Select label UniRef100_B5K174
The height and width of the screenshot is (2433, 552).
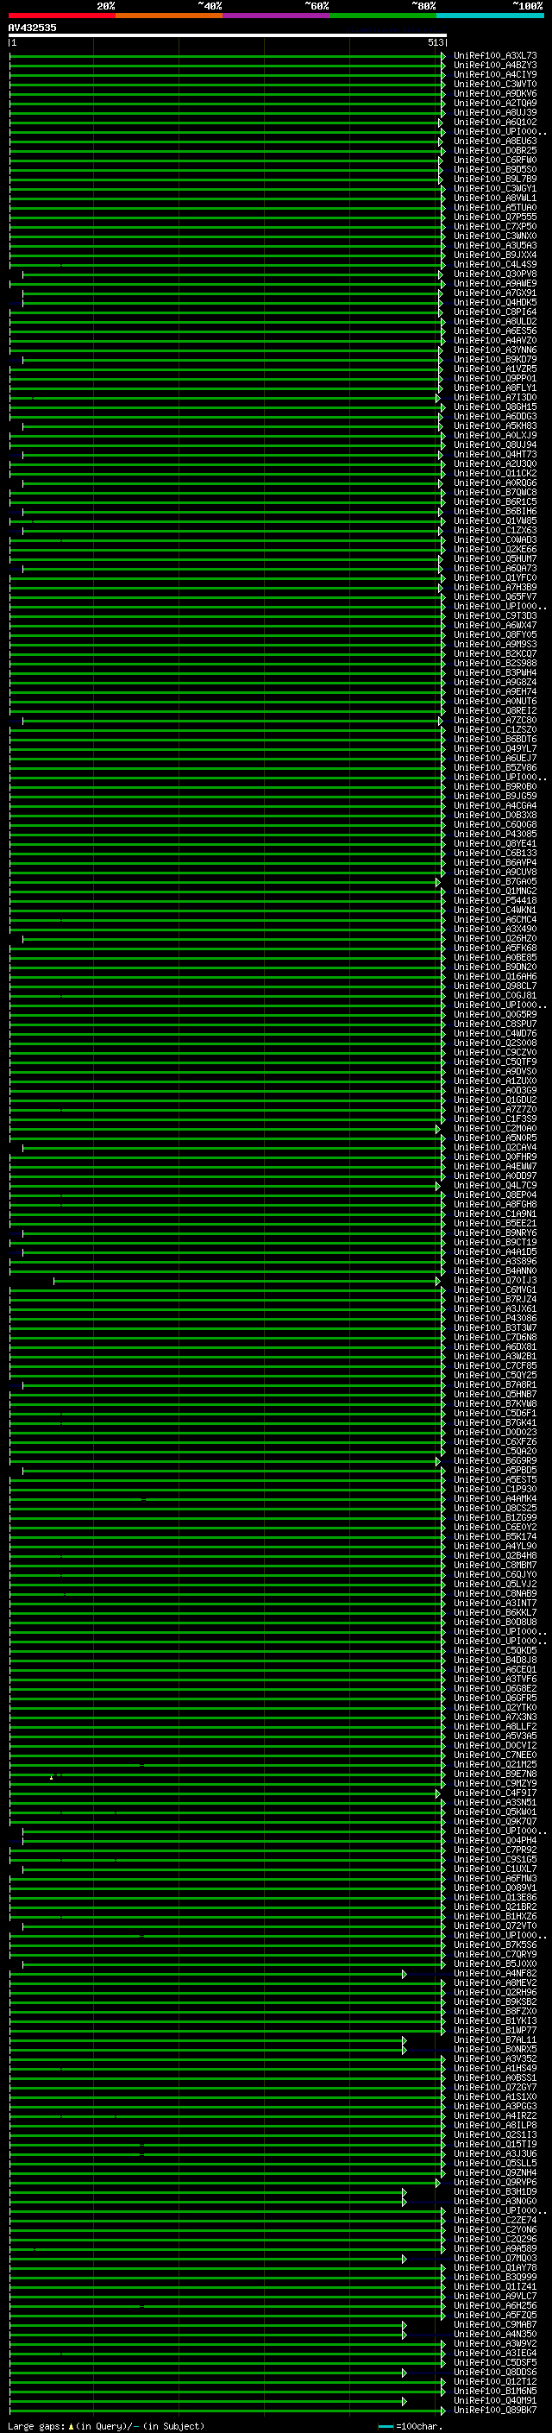click(495, 1536)
